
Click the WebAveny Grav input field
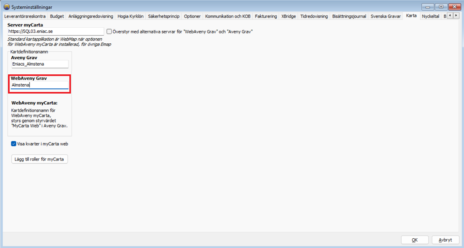(x=40, y=85)
